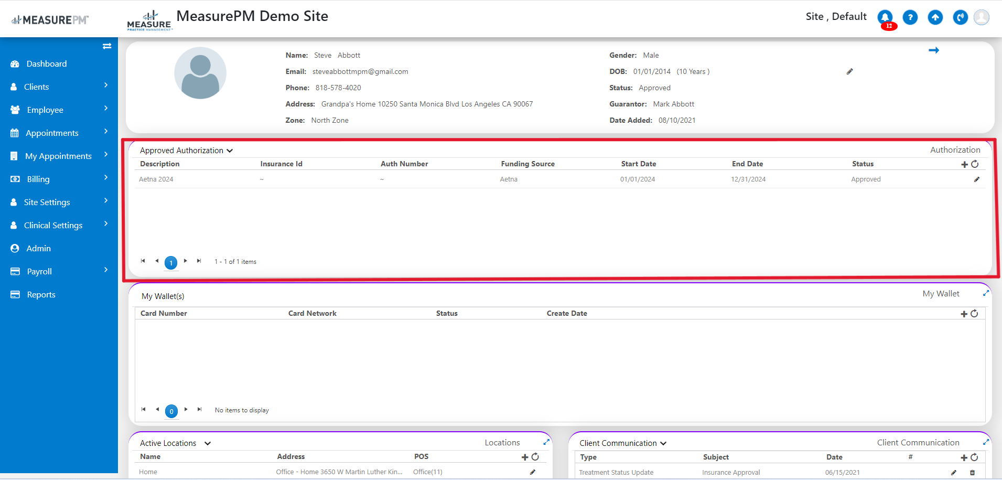
Task: Add a new authorization with plus icon
Action: pyautogui.click(x=964, y=164)
